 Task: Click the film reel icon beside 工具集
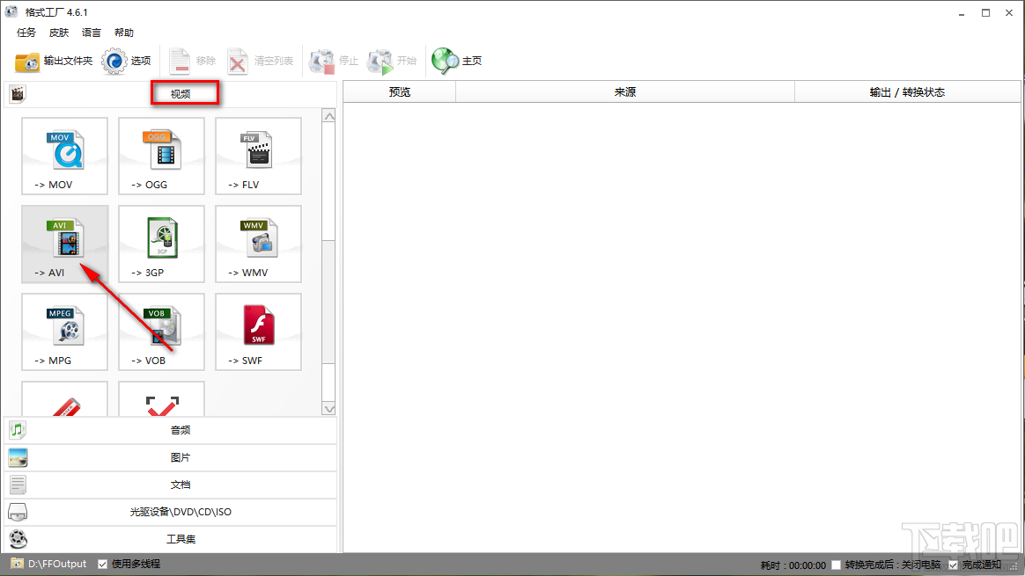pos(18,539)
